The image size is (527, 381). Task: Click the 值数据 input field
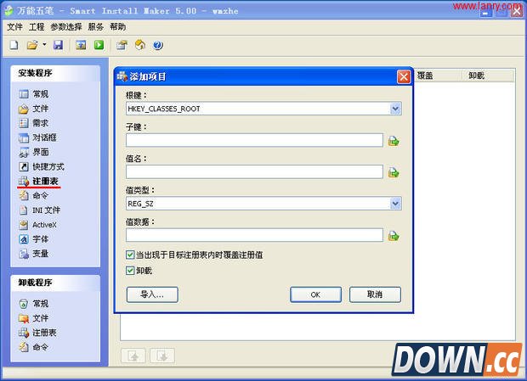(x=254, y=235)
